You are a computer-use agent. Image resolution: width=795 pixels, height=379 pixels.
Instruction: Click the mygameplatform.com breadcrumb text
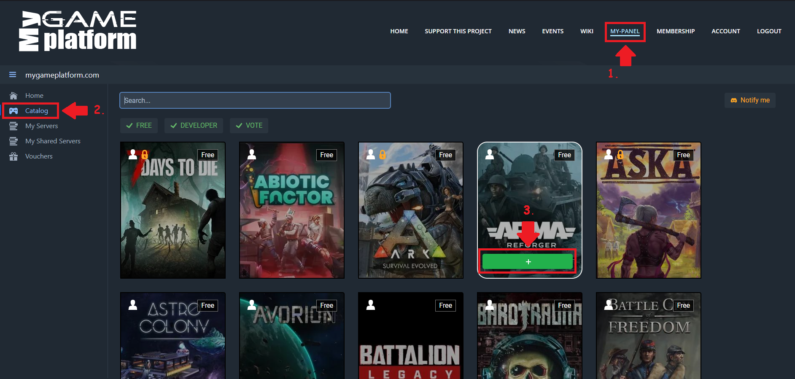pyautogui.click(x=62, y=75)
